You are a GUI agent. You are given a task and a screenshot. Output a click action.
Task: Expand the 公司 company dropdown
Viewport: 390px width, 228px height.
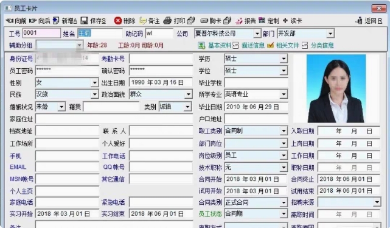click(257, 34)
